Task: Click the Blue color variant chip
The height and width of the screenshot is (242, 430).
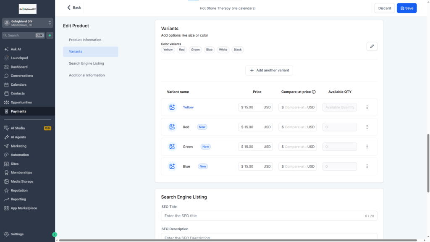Action: [209, 50]
